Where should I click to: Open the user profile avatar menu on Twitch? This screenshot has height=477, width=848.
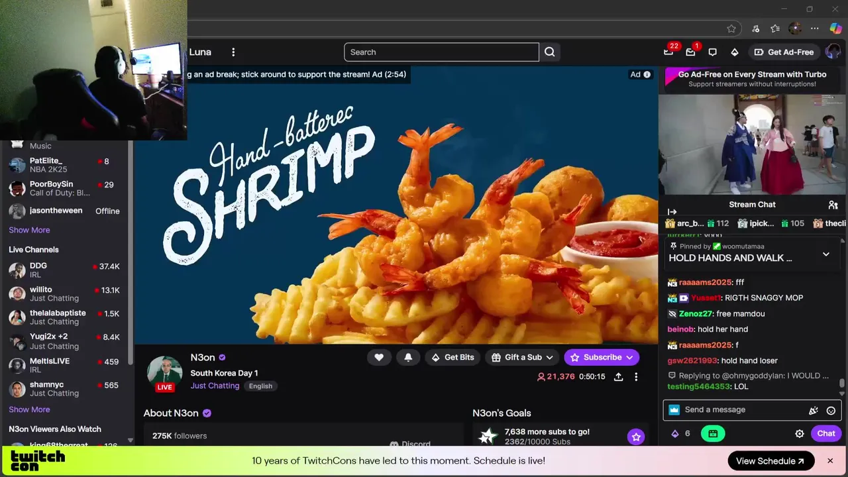click(x=832, y=52)
